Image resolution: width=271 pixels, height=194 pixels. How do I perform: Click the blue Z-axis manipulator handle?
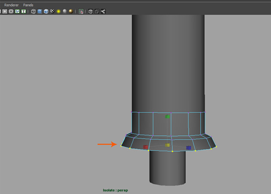188,147
